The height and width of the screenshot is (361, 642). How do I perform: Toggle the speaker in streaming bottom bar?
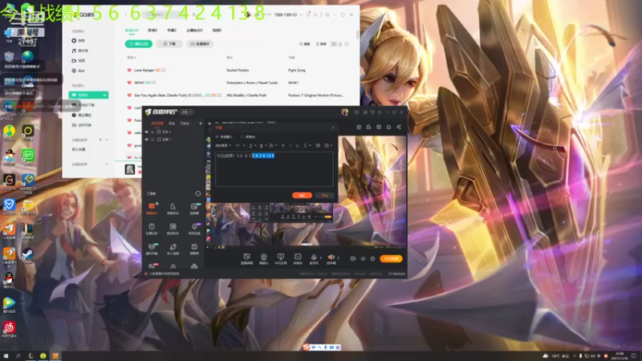(331, 258)
